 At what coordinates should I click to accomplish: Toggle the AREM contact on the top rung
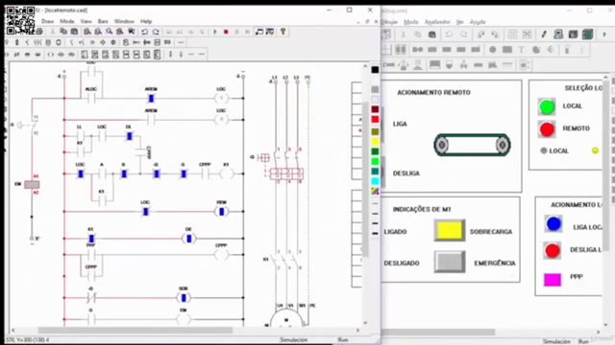[151, 98]
